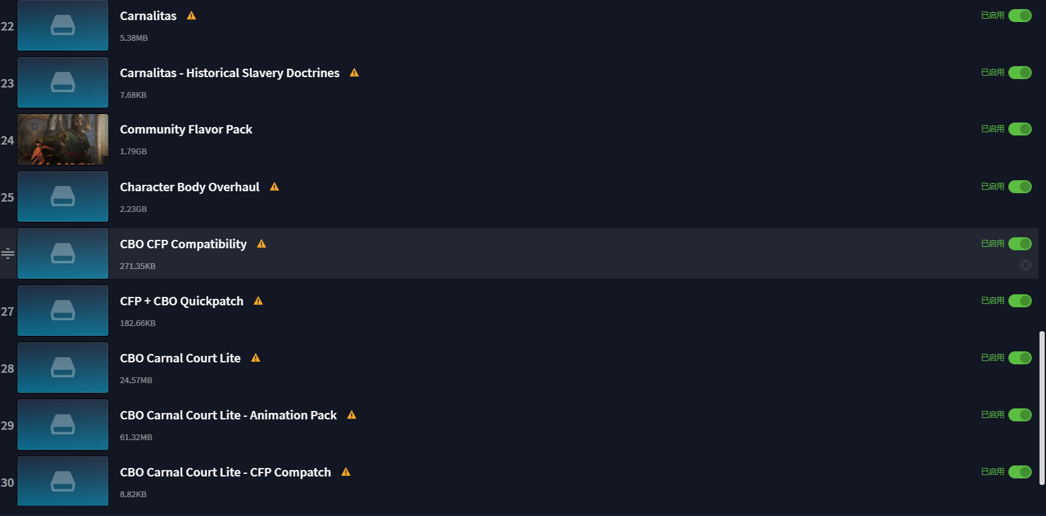Click the warning icon next to CBO Carnal Court Lite - Animation Pack

pyautogui.click(x=352, y=415)
